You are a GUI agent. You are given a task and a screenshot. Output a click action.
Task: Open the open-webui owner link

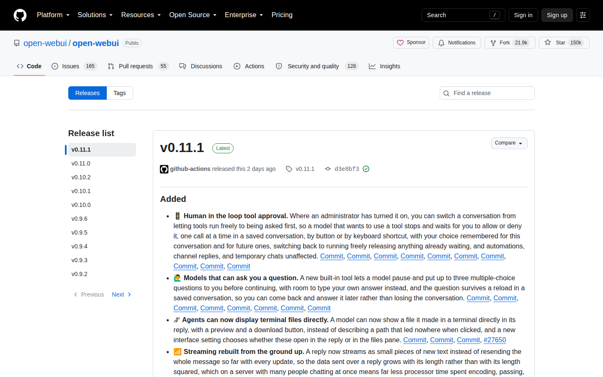tap(45, 43)
